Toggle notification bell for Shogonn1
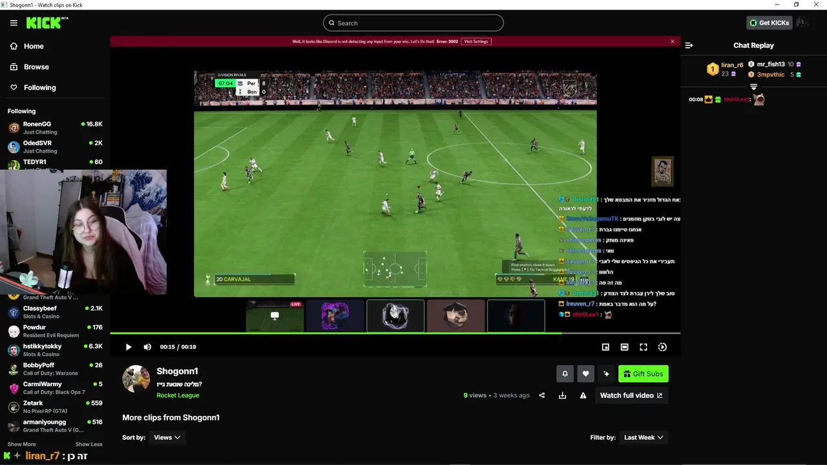 (x=565, y=374)
